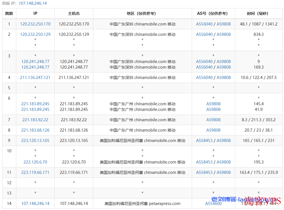Open IP link 120.232.250.170 in hop 1
This screenshot has height=210, width=284.
point(35,24)
